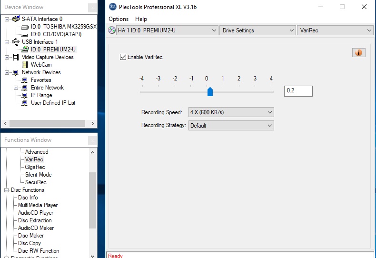Viewport: 376px width, 258px height.
Task: Open the HA:1 ID:0 PREMIUM2-U drive dropdown
Action: click(167, 30)
